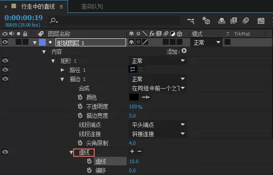273x175 pixels.
Task: Click stroke width value 3.0
Action: pyautogui.click(x=132, y=116)
